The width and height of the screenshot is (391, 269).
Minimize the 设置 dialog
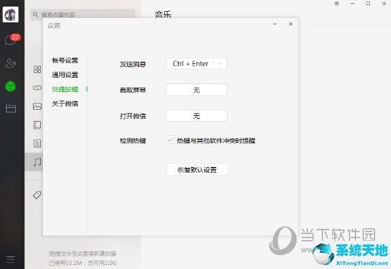click(x=275, y=24)
